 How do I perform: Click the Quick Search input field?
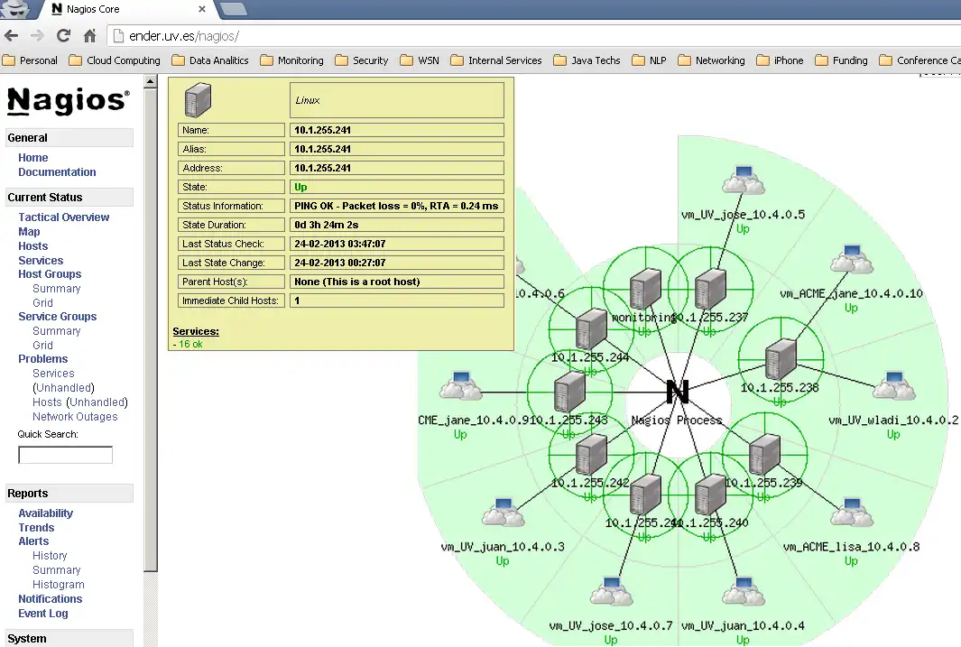point(66,455)
